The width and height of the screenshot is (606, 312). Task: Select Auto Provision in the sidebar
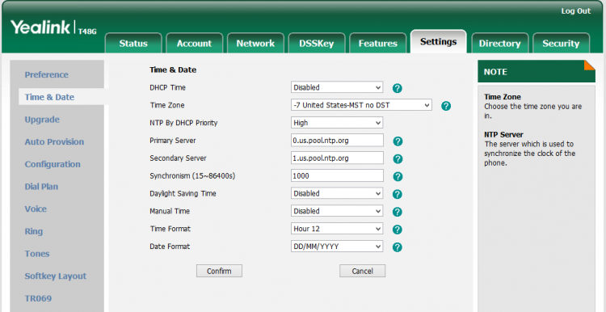coord(54,142)
